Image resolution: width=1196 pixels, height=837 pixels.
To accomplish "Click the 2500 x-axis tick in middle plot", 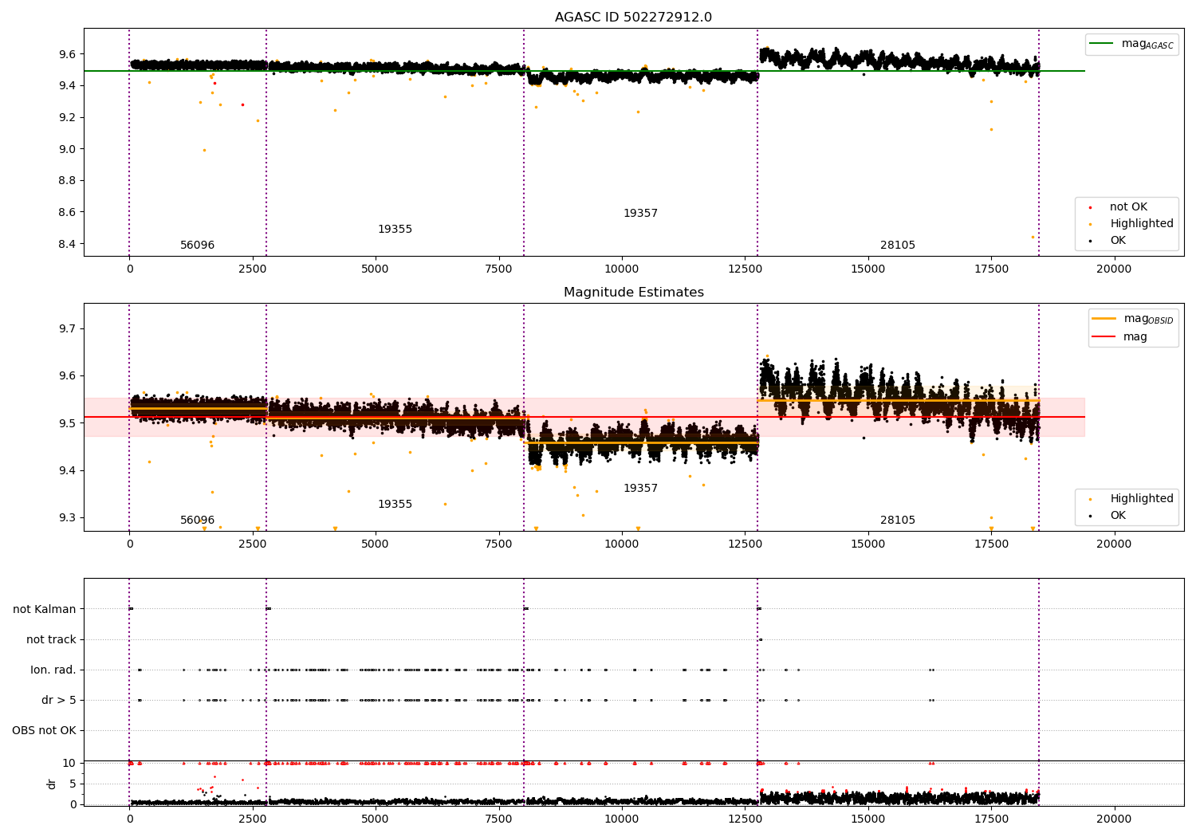I will [252, 544].
